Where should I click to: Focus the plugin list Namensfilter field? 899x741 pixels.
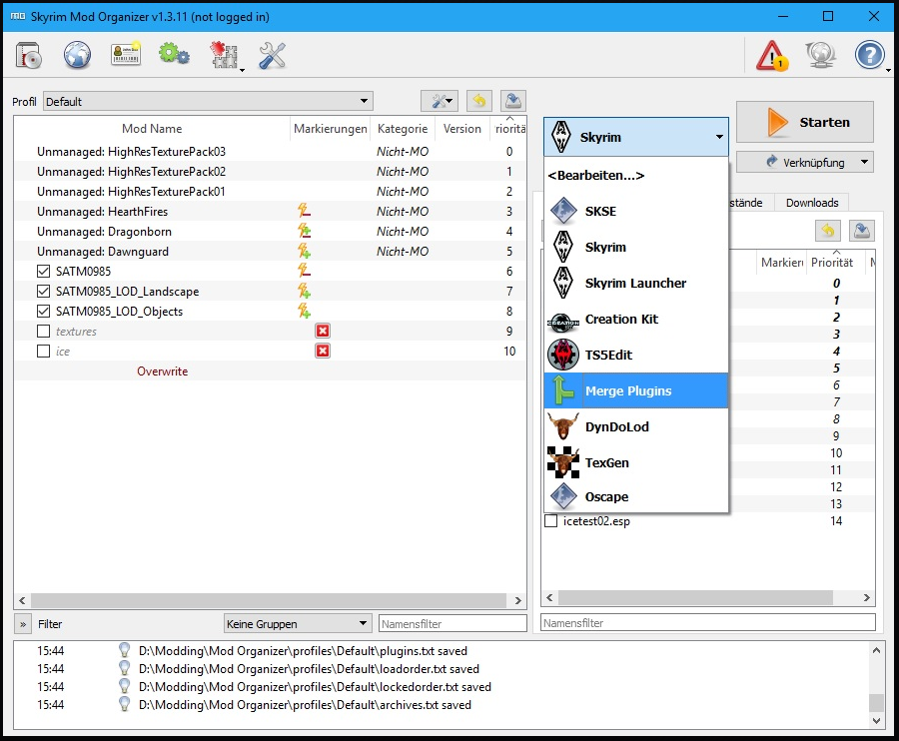click(x=708, y=623)
